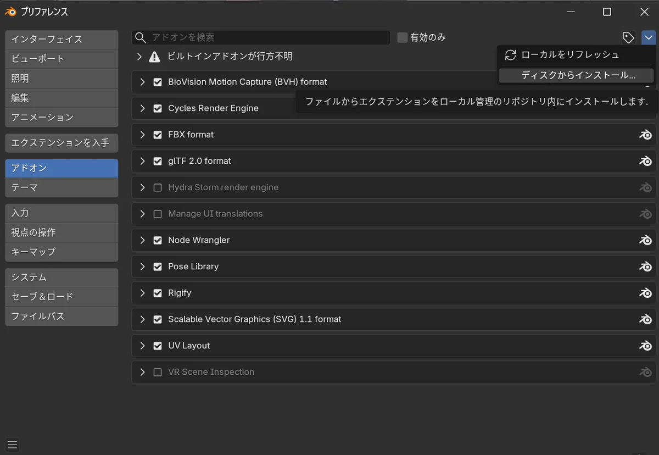The height and width of the screenshot is (455, 659).
Task: Open the blue repository dropdown at top right
Action: [x=649, y=37]
